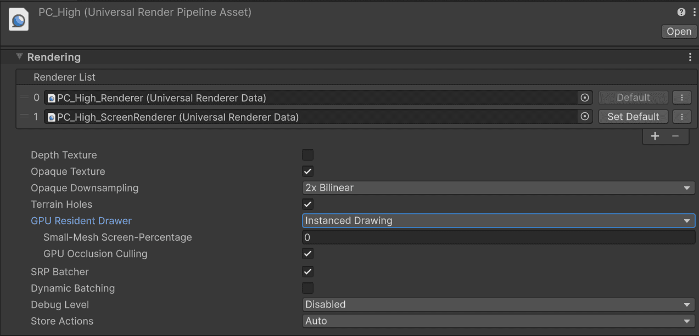Click the Open button
This screenshot has height=336, width=699.
tap(679, 31)
